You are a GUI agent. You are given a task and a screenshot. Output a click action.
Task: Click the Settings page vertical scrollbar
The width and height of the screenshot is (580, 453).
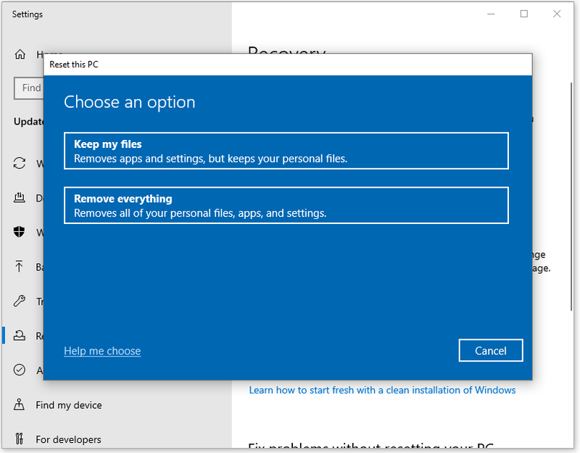[571, 196]
